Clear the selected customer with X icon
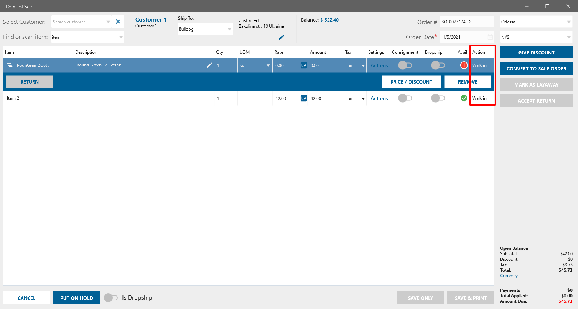578x309 pixels. (x=118, y=22)
